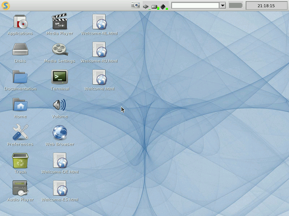The height and width of the screenshot is (216, 289).
Task: Click the "Welcome-ES.html" file name
Action: click(x=60, y=200)
